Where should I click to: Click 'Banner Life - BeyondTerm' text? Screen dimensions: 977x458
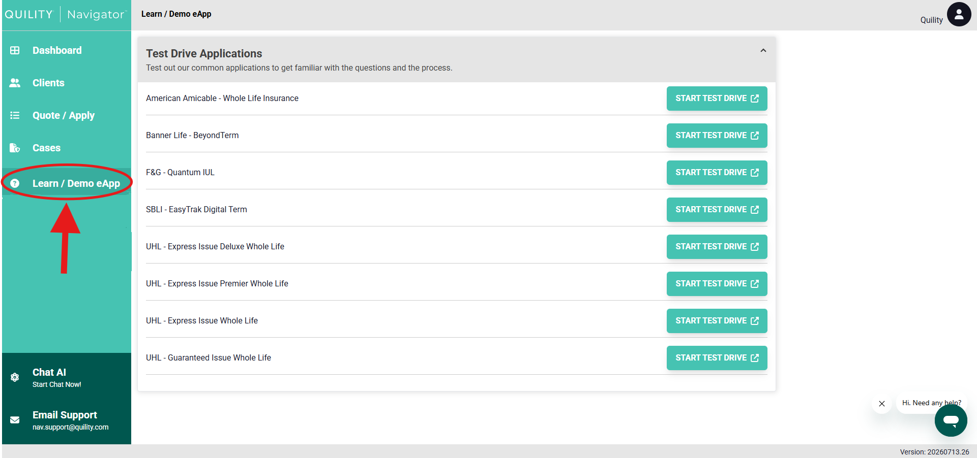(192, 135)
